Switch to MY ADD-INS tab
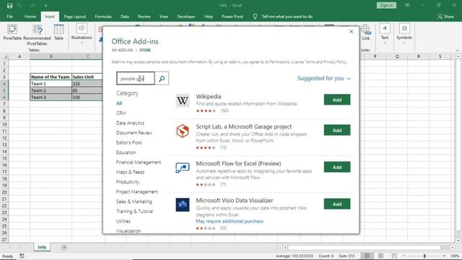The width and height of the screenshot is (462, 260). (x=122, y=50)
